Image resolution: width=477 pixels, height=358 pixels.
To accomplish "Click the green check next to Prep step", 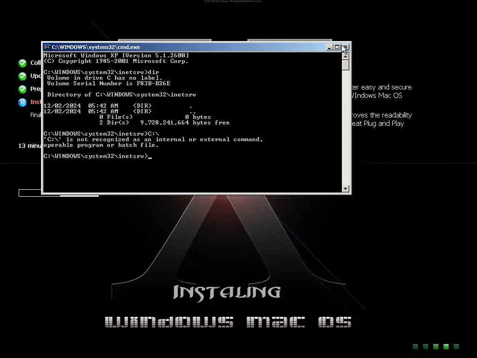I will [22, 89].
